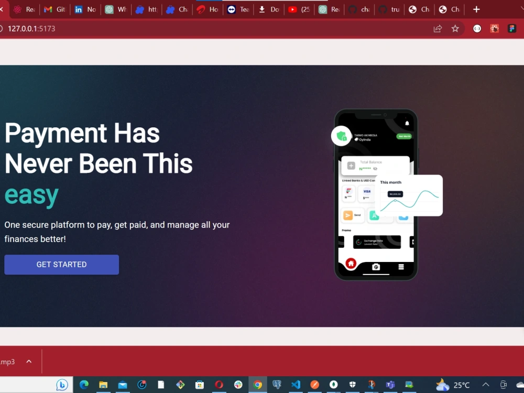Viewport: 524px width, 393px height.
Task: Click the QR scan icon in phone bottom bar
Action: click(x=376, y=267)
